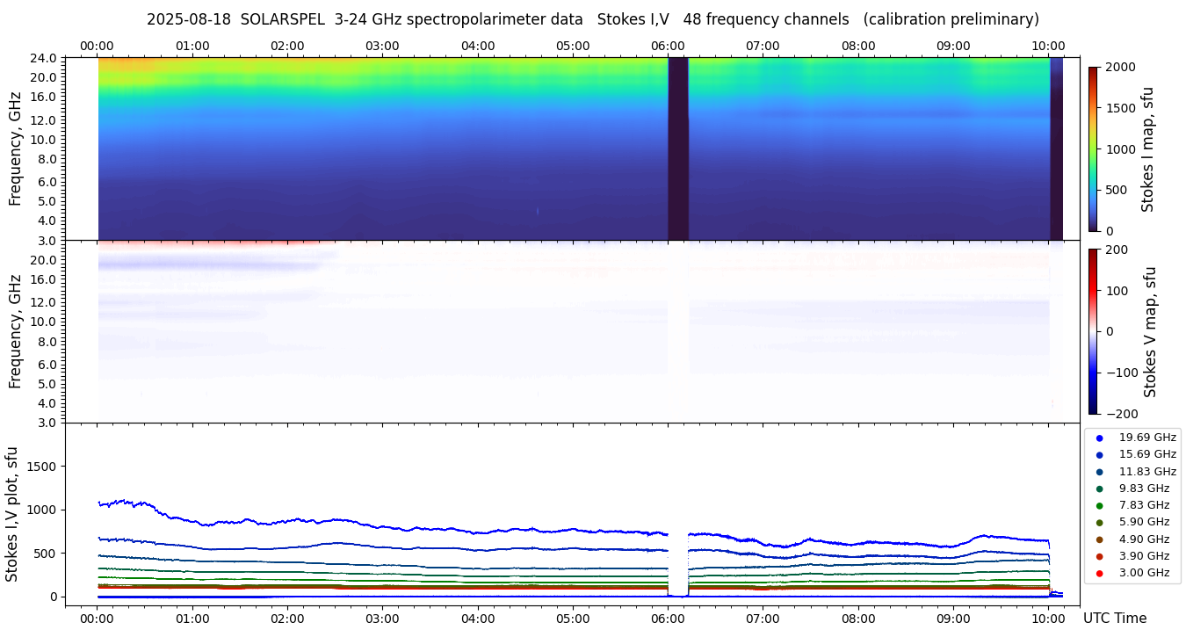Click the 19.69 GHz legend marker dot

click(x=1099, y=438)
